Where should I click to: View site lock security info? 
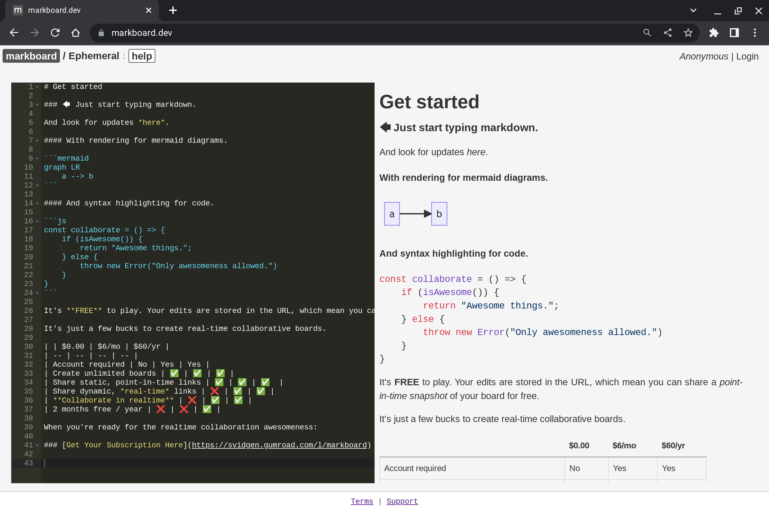click(x=101, y=33)
